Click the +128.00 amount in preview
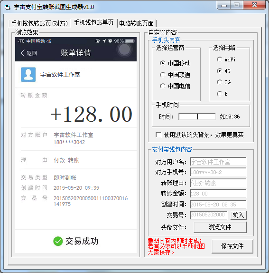The height and width of the screenshot is (273, 269). (x=91, y=114)
